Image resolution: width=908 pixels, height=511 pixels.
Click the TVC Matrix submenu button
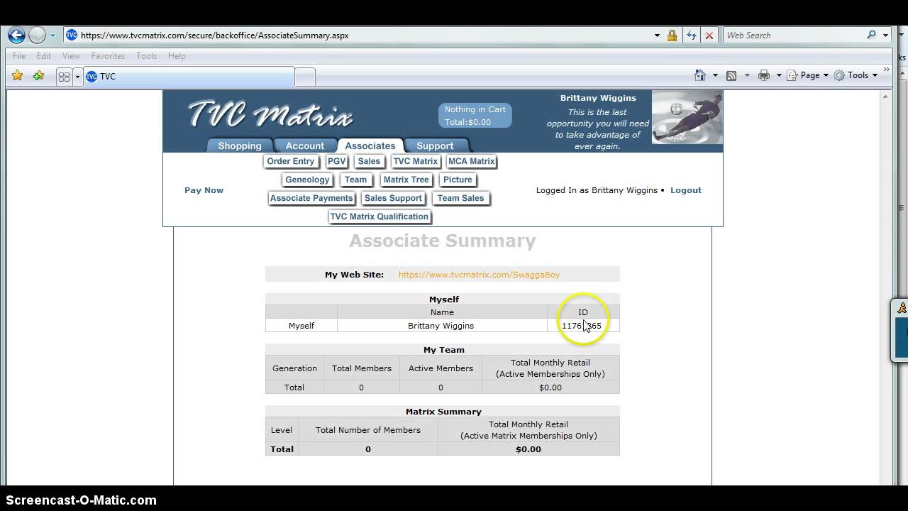[x=416, y=161]
